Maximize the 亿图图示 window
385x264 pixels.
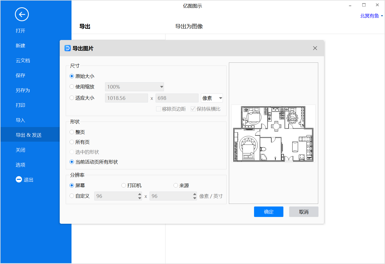click(x=364, y=5)
